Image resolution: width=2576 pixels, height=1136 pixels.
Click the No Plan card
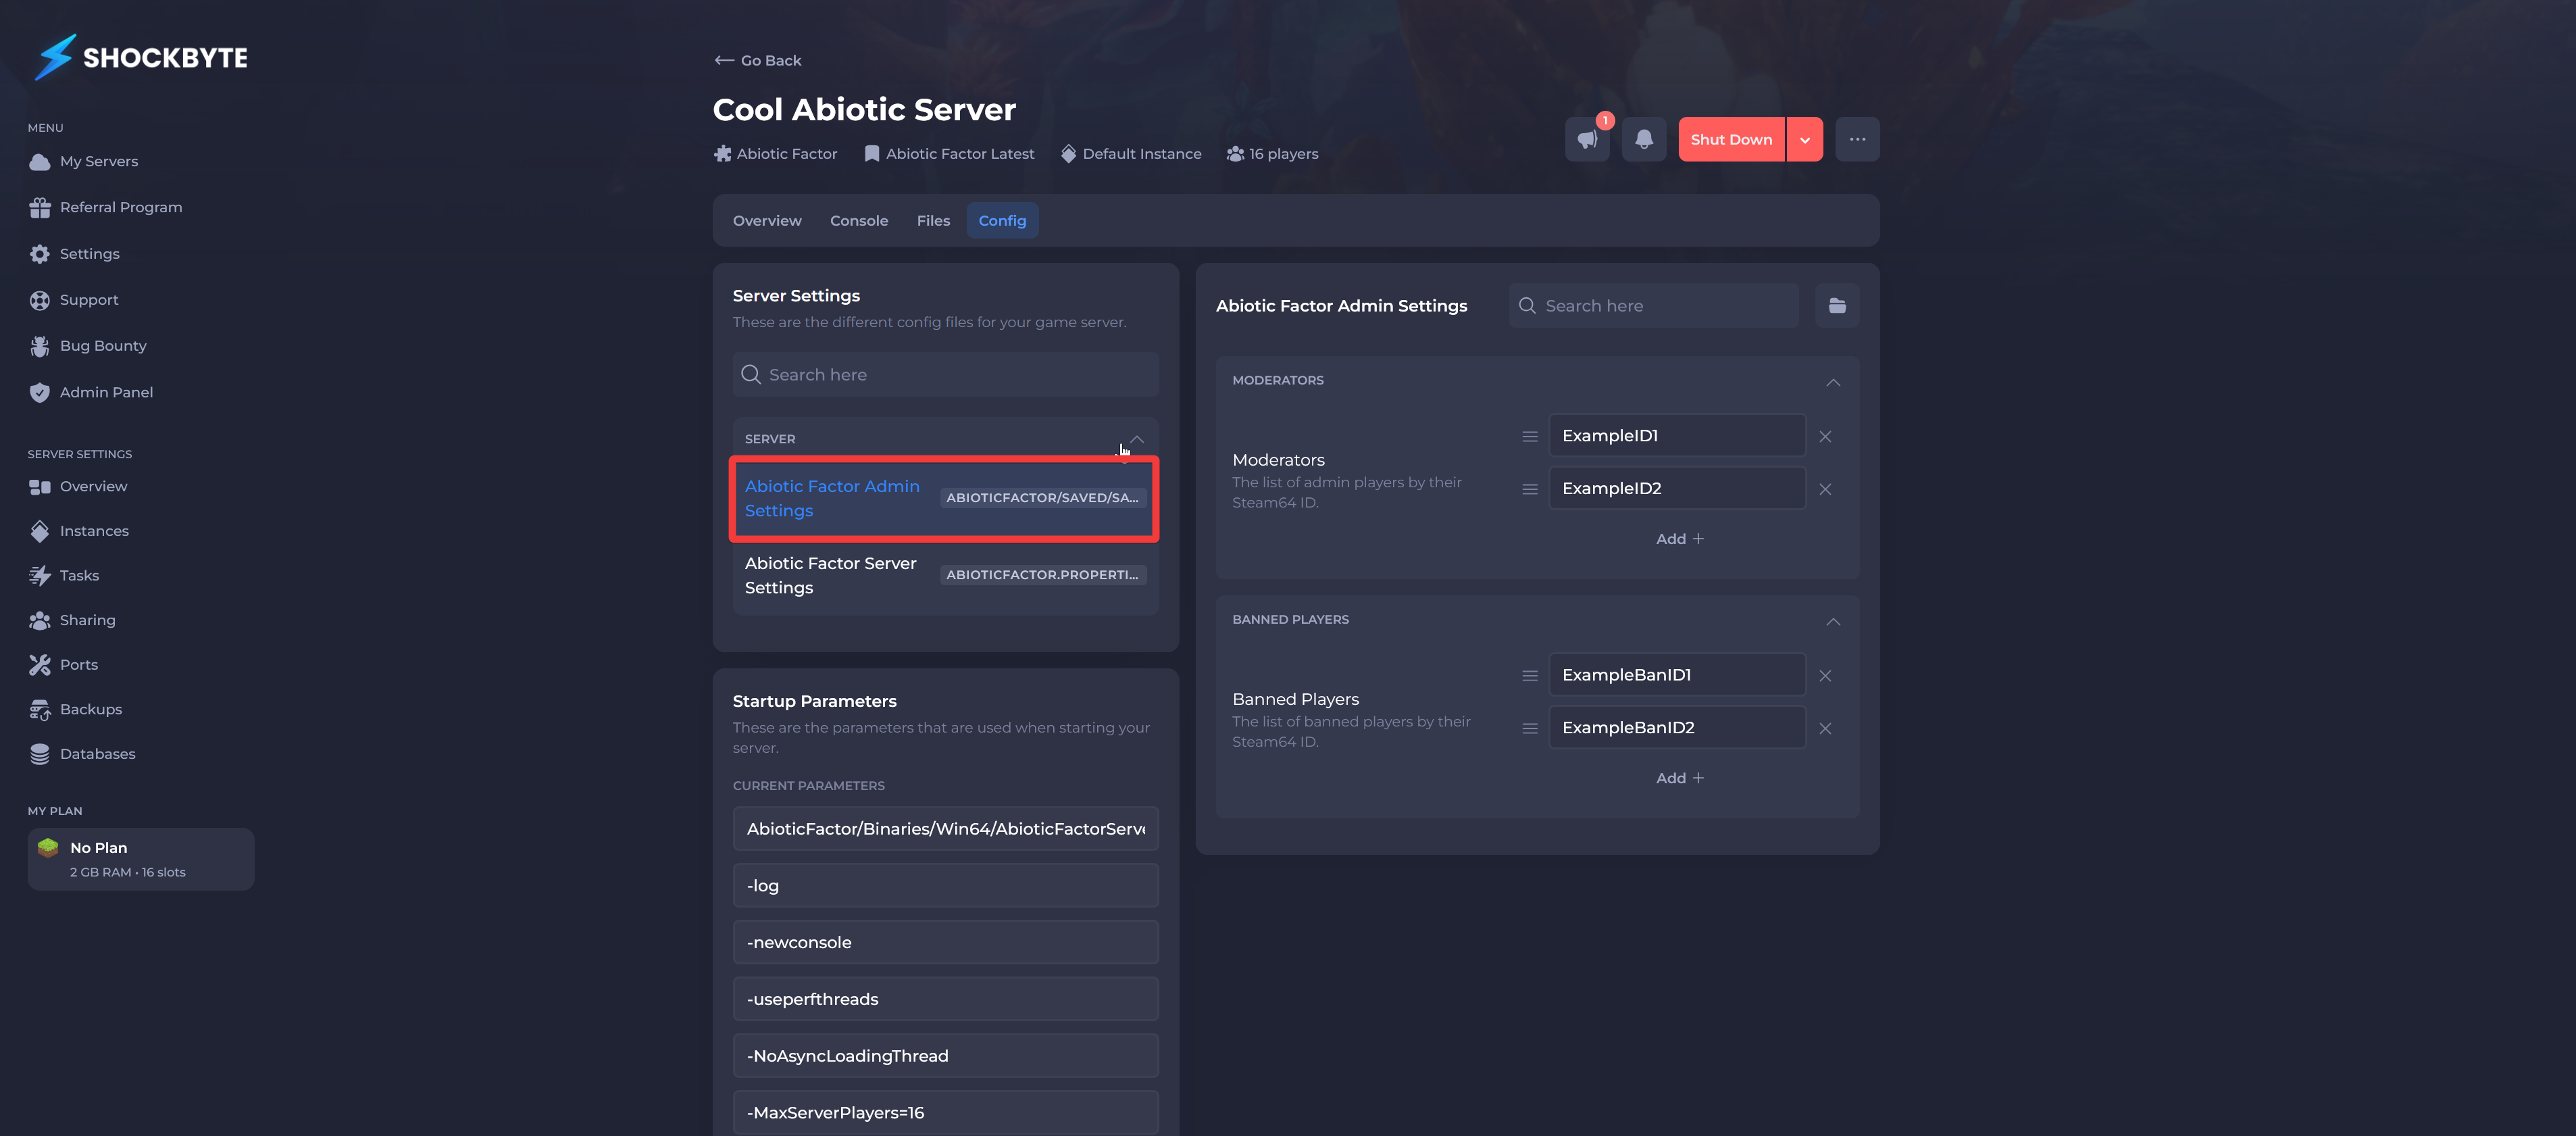coord(141,859)
